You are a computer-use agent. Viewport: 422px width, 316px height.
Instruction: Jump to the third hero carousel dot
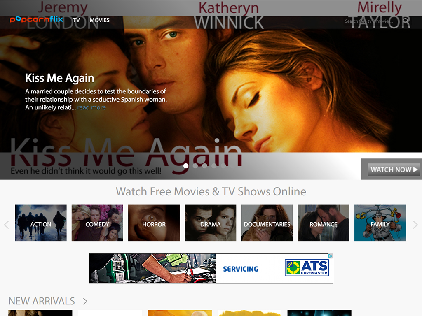click(x=205, y=166)
